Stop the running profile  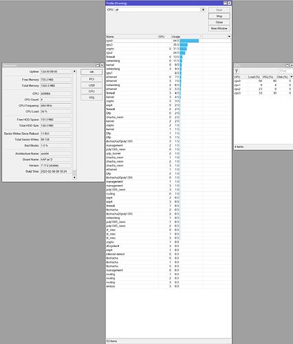click(x=219, y=16)
